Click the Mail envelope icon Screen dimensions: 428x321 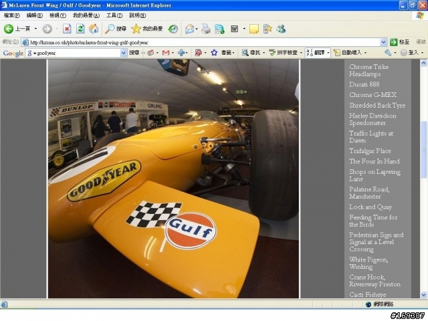click(x=189, y=29)
